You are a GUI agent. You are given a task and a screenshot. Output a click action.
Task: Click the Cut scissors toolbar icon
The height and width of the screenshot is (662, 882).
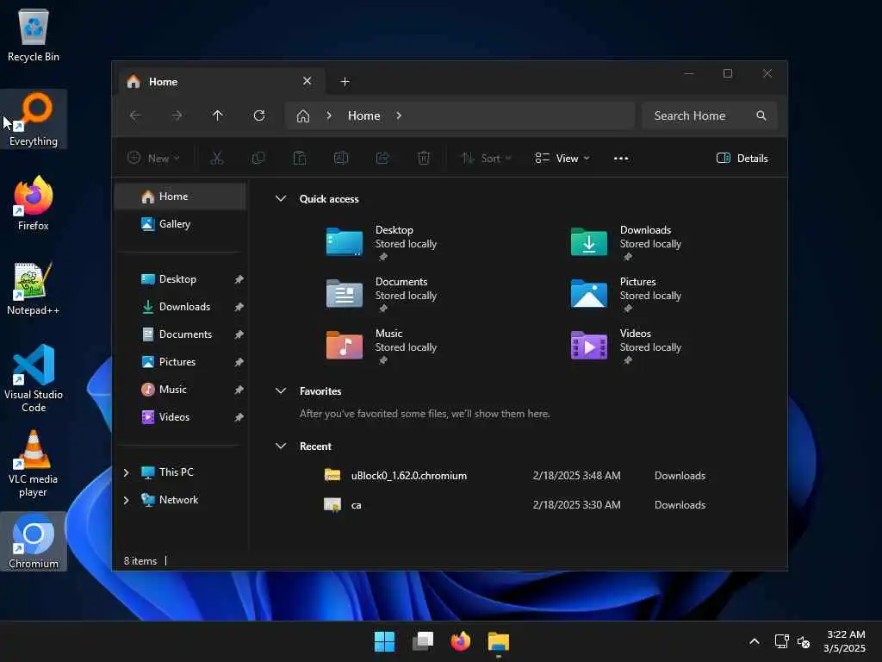tap(216, 159)
